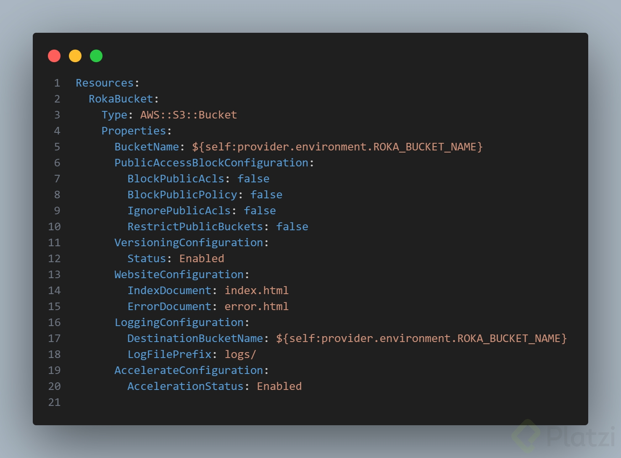The height and width of the screenshot is (458, 621).
Task: Click the AccelerationStatus key
Action: point(185,386)
